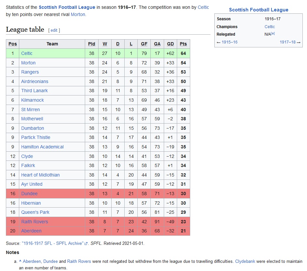Image resolution: width=307 pixels, height=271 pixels.
Task: Open Scottish Football League infobox title link
Action: point(259,10)
